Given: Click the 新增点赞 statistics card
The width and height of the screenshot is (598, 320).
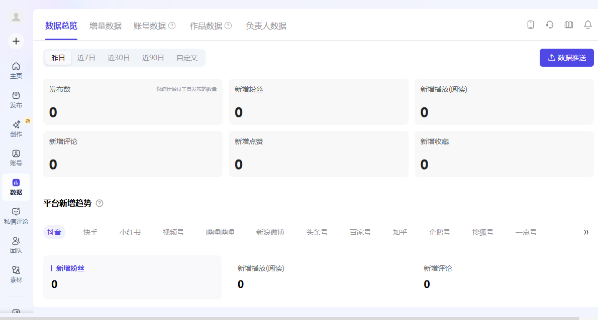Looking at the screenshot, I should pos(319,153).
